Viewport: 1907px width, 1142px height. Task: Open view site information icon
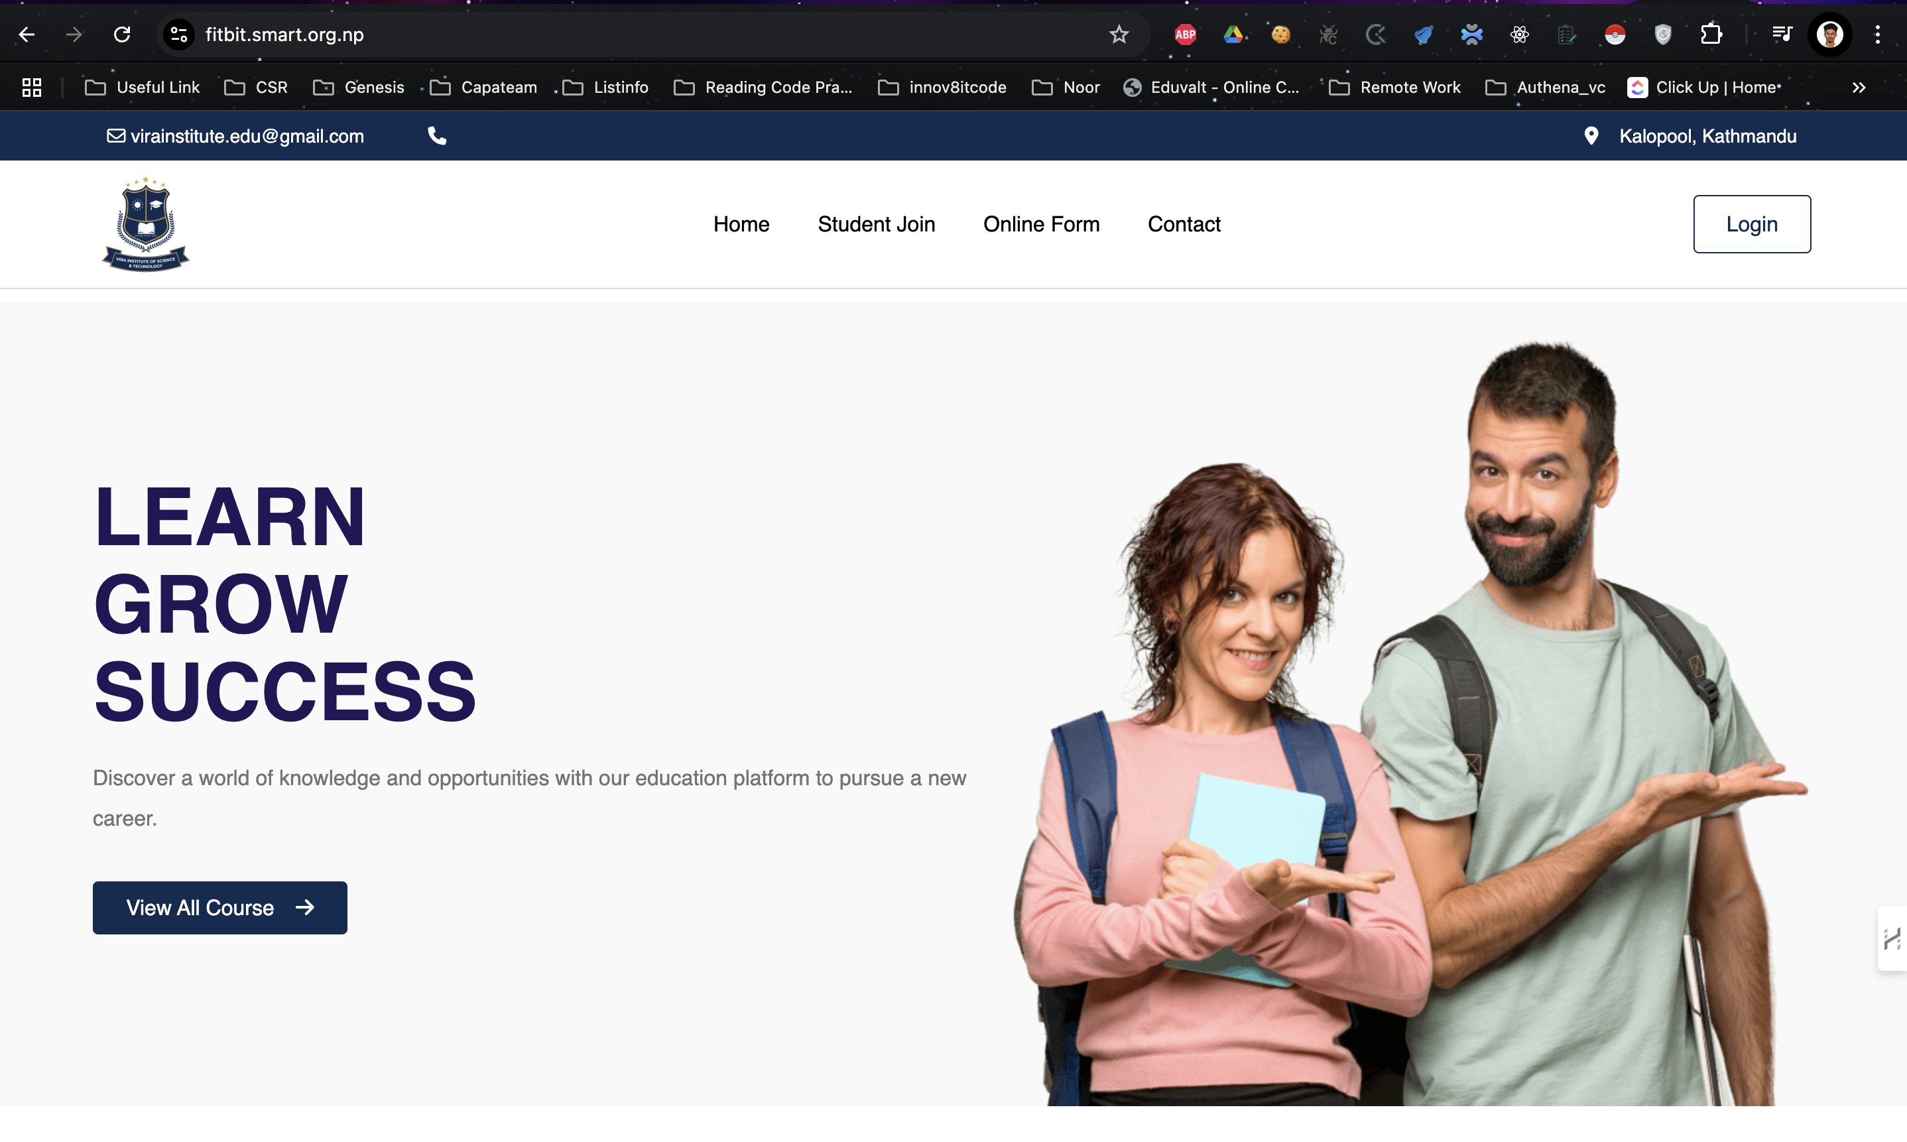(179, 34)
